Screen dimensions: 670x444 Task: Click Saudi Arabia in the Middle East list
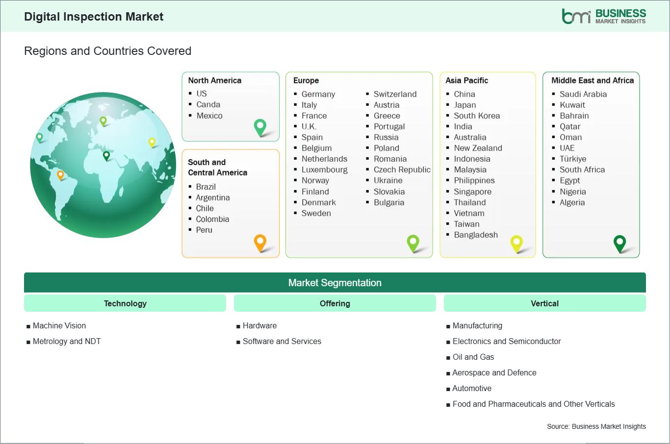[x=583, y=94]
